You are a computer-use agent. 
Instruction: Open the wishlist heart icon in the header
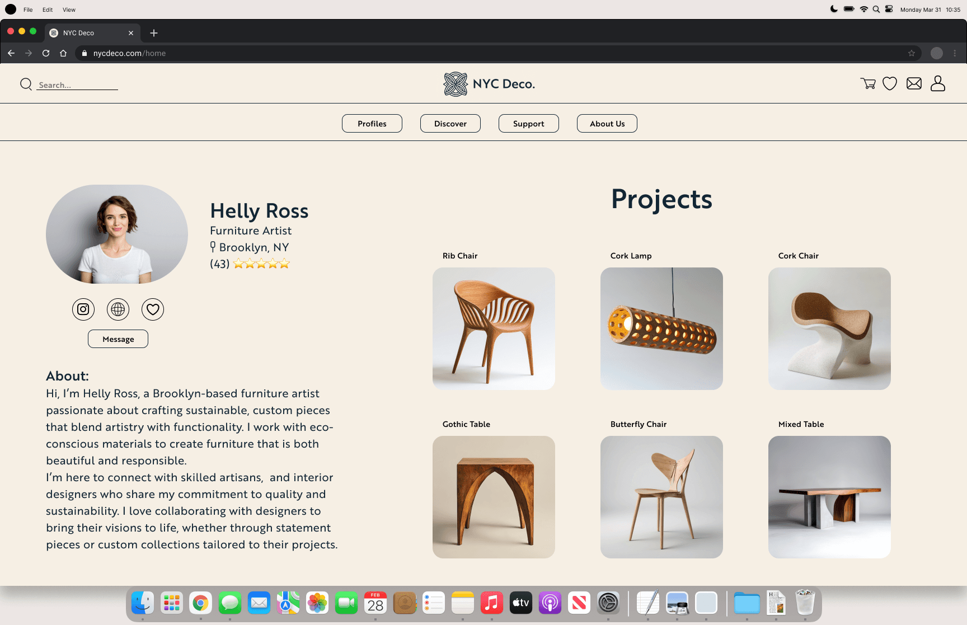890,83
